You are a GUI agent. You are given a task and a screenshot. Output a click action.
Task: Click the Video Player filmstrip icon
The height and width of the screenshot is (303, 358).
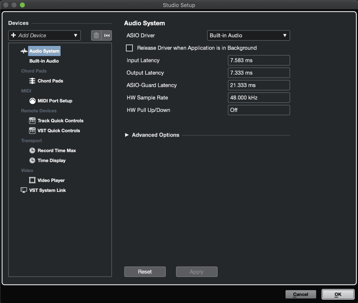32,180
